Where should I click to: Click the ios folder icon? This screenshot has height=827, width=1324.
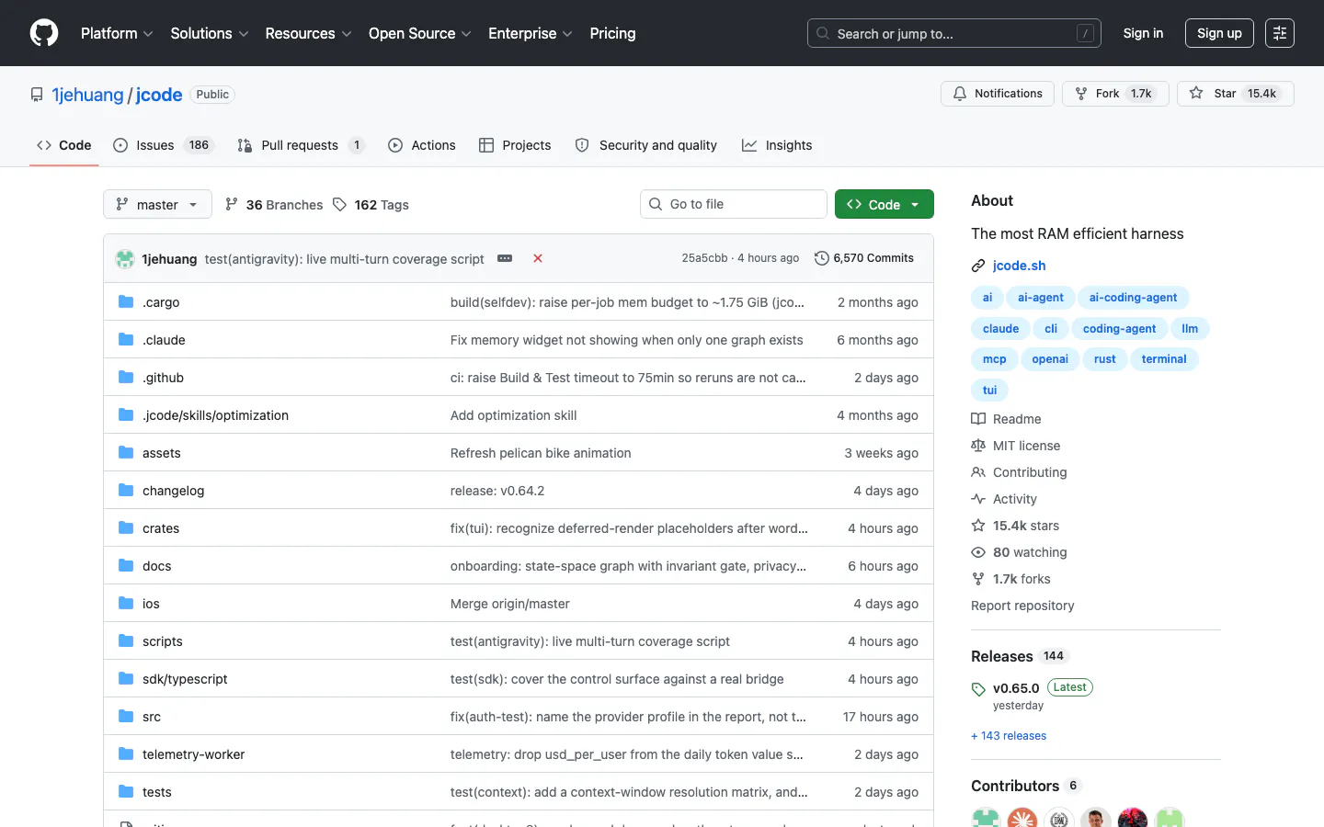pos(126,604)
